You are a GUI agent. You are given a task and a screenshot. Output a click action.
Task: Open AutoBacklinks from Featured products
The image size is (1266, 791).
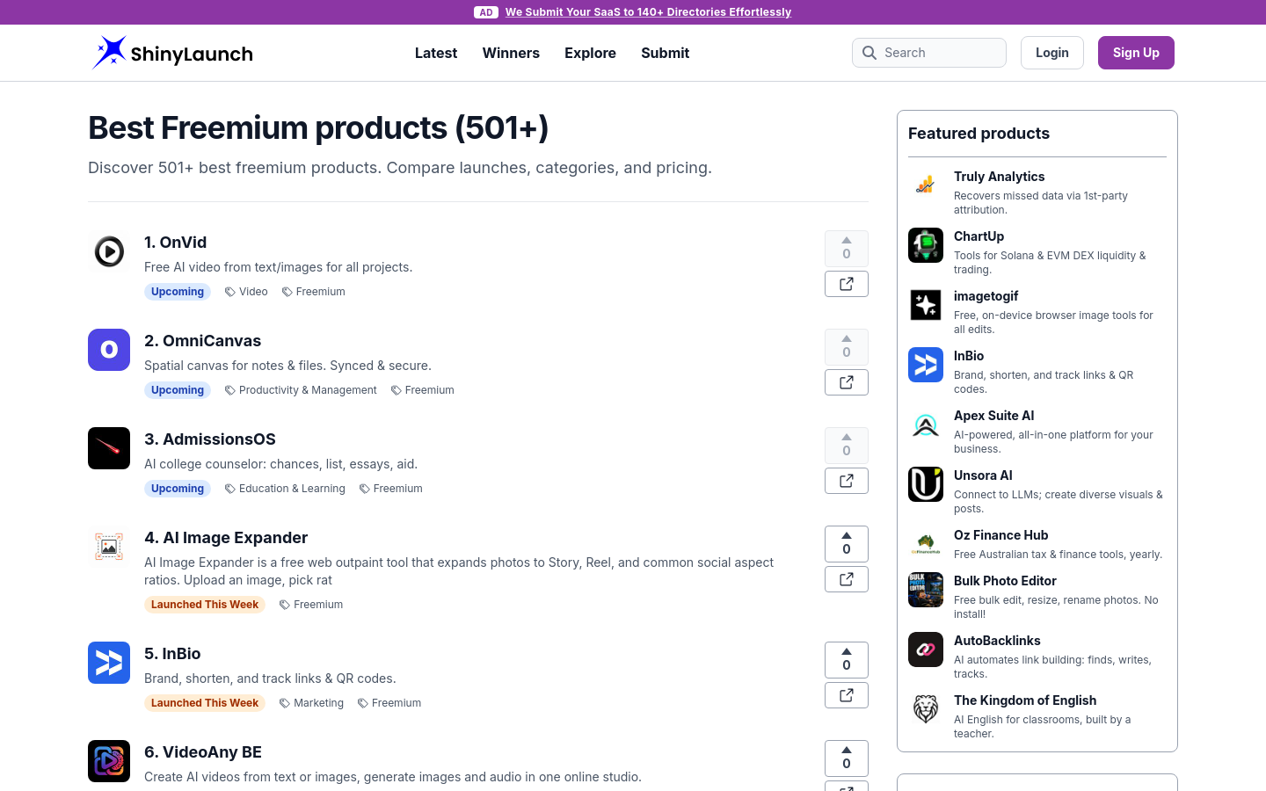[997, 641]
